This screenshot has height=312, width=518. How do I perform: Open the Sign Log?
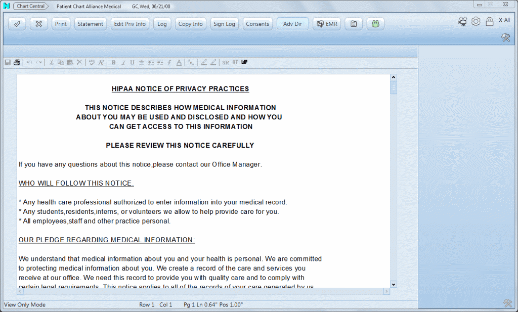[224, 23]
